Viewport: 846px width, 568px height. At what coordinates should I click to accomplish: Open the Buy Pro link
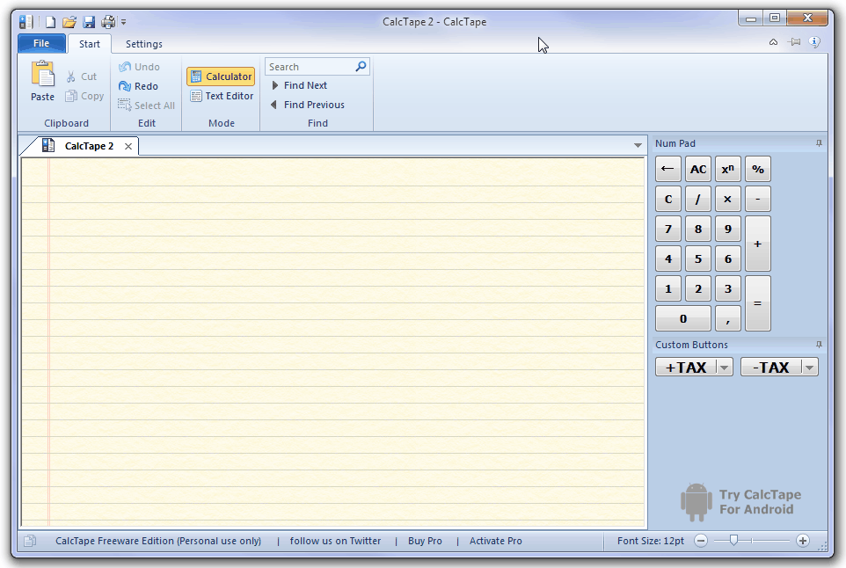coord(425,541)
